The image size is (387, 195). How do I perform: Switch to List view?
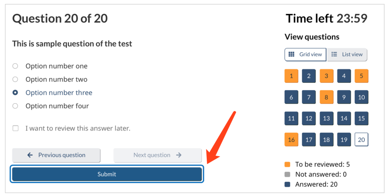tap(347, 54)
